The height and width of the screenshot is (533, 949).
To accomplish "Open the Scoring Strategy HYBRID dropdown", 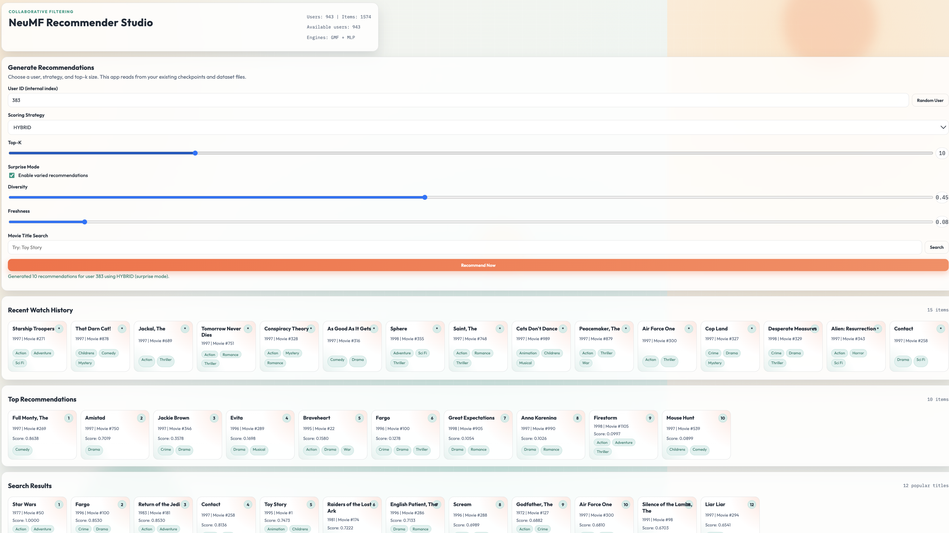I will click(x=478, y=128).
